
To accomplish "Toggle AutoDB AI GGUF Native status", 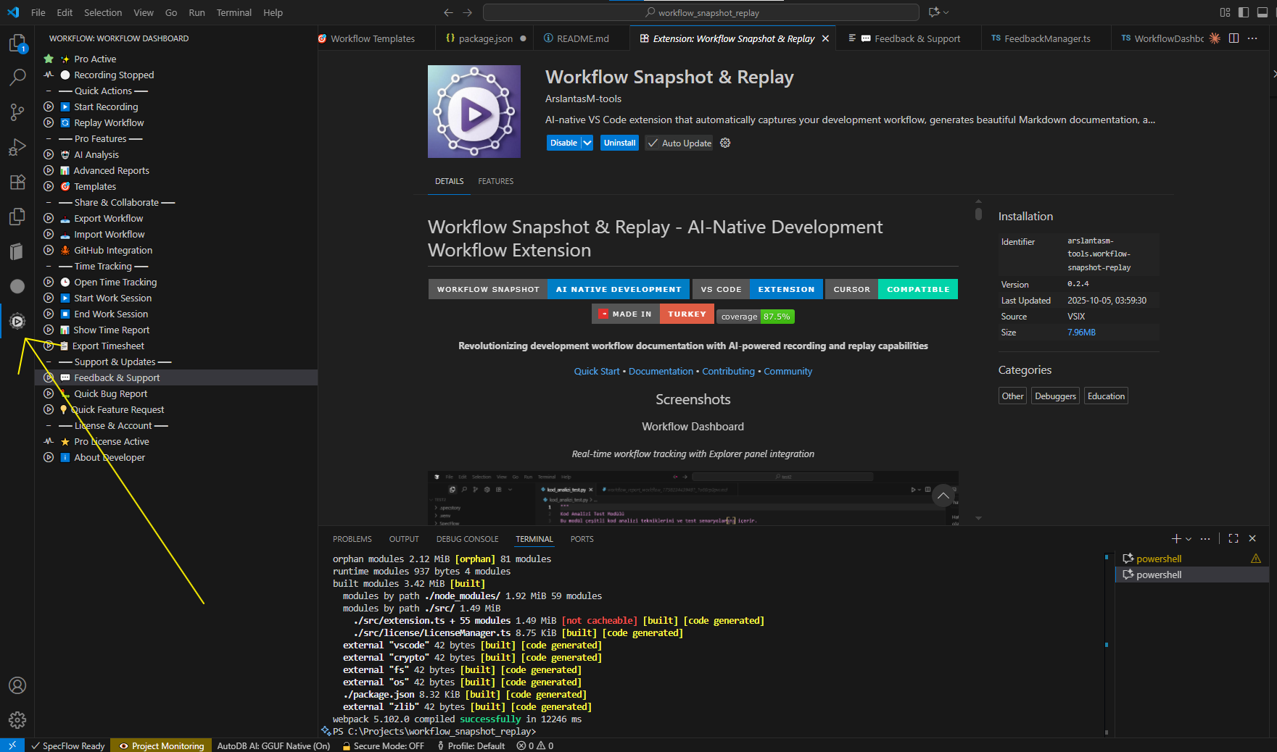I will [273, 745].
